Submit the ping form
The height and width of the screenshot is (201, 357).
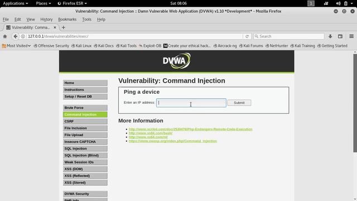pos(239,103)
